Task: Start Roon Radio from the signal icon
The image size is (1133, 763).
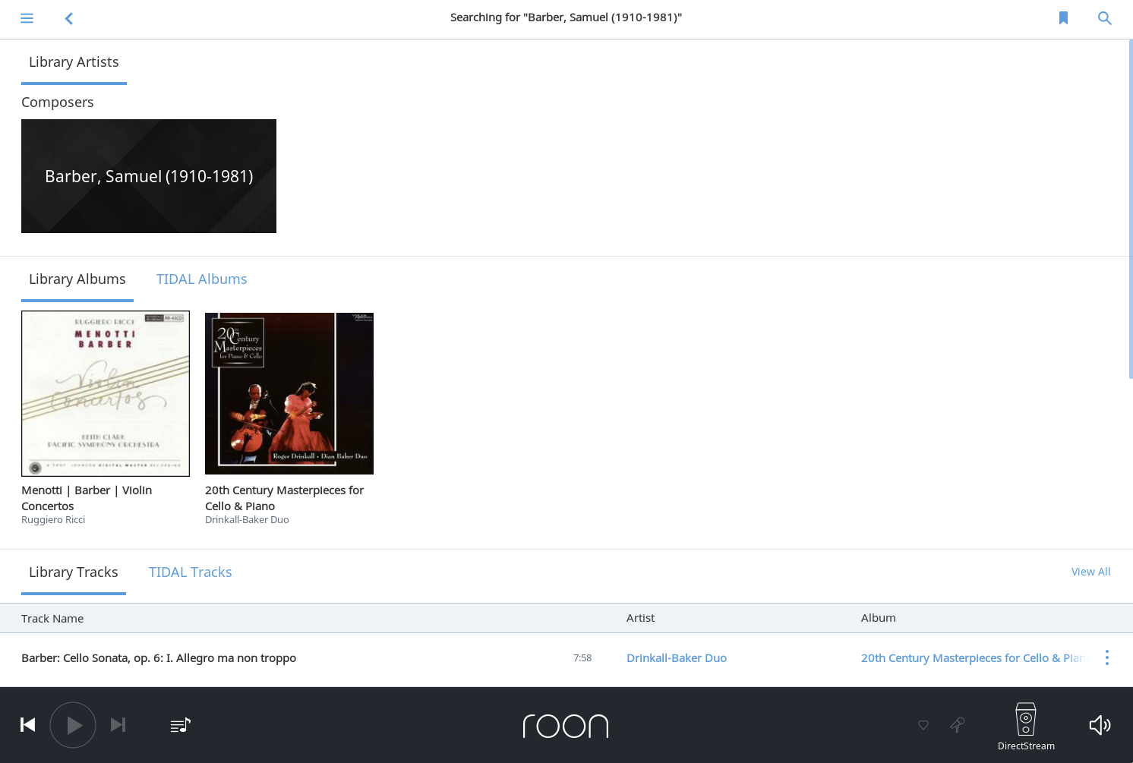Action: click(x=958, y=725)
